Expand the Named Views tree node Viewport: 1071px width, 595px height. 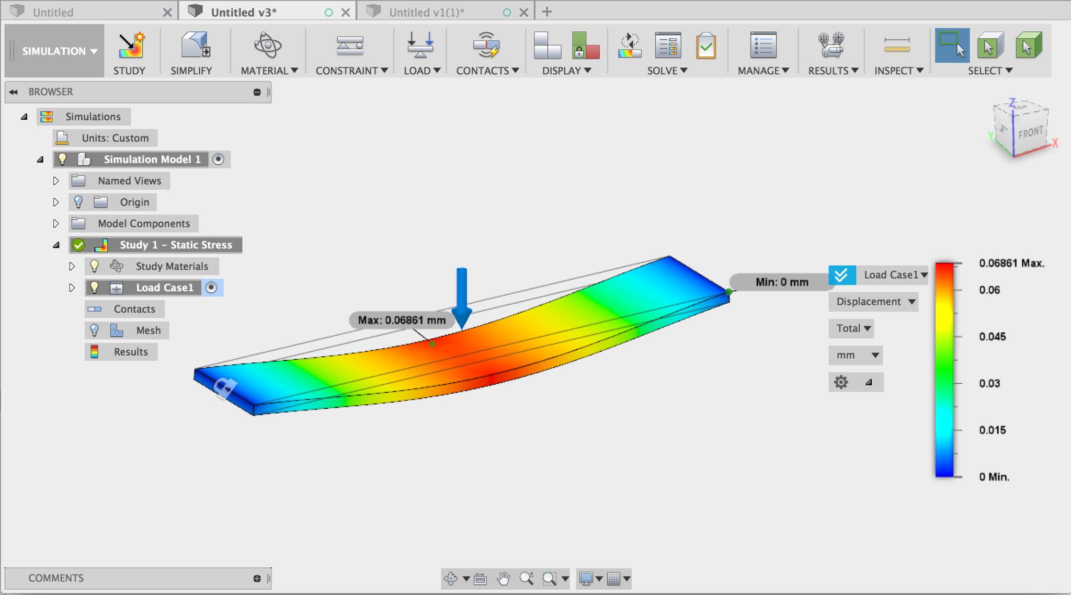point(56,181)
